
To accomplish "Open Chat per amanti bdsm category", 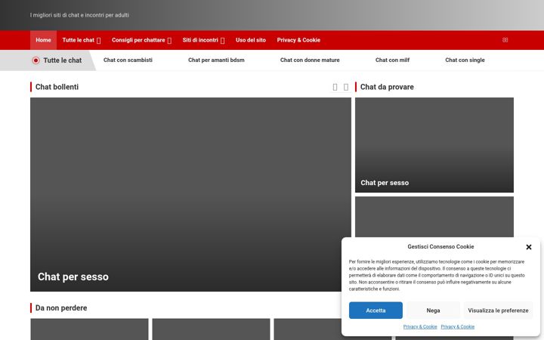I will (216, 60).
